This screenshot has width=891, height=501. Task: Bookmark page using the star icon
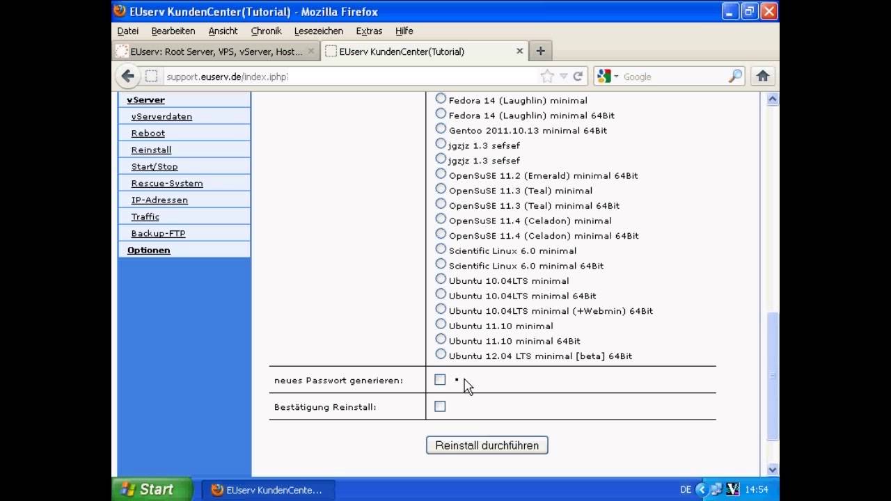pyautogui.click(x=547, y=77)
